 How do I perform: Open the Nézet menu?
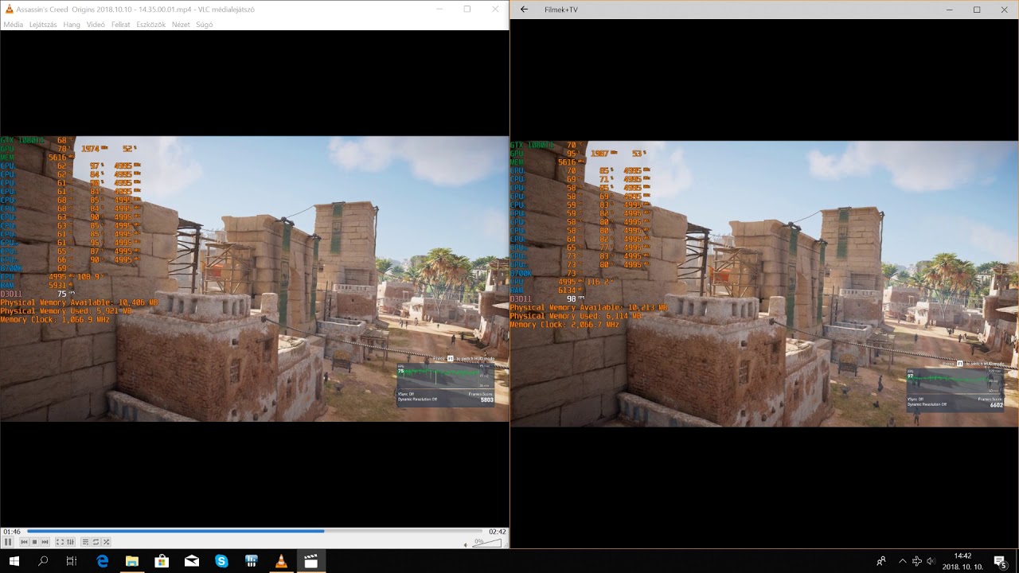(181, 25)
